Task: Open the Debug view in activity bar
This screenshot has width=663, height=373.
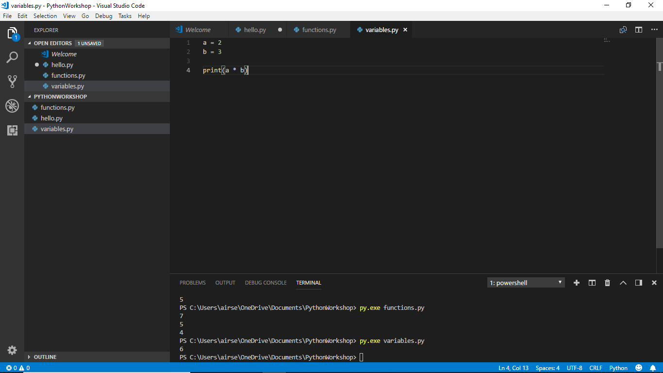Action: click(x=12, y=106)
